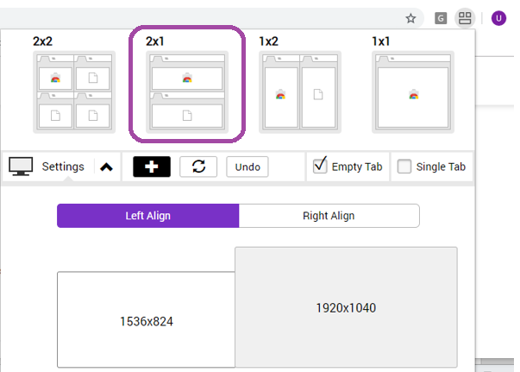Image resolution: width=520 pixels, height=372 pixels.
Task: Pick the 1x2 side-by-side layout icon
Action: click(x=300, y=91)
